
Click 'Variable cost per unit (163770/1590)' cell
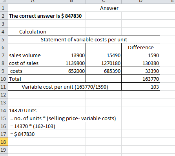(65, 87)
